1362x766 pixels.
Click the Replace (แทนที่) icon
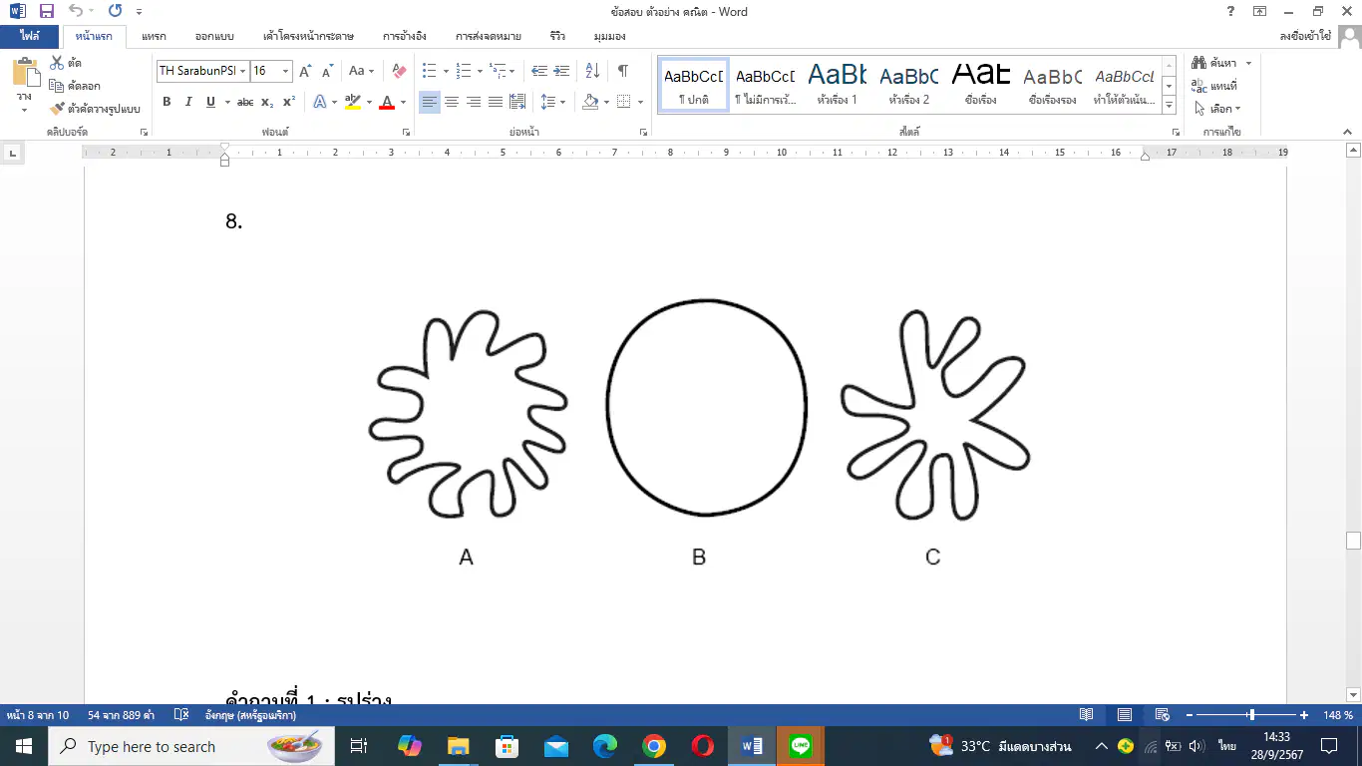pos(1198,86)
